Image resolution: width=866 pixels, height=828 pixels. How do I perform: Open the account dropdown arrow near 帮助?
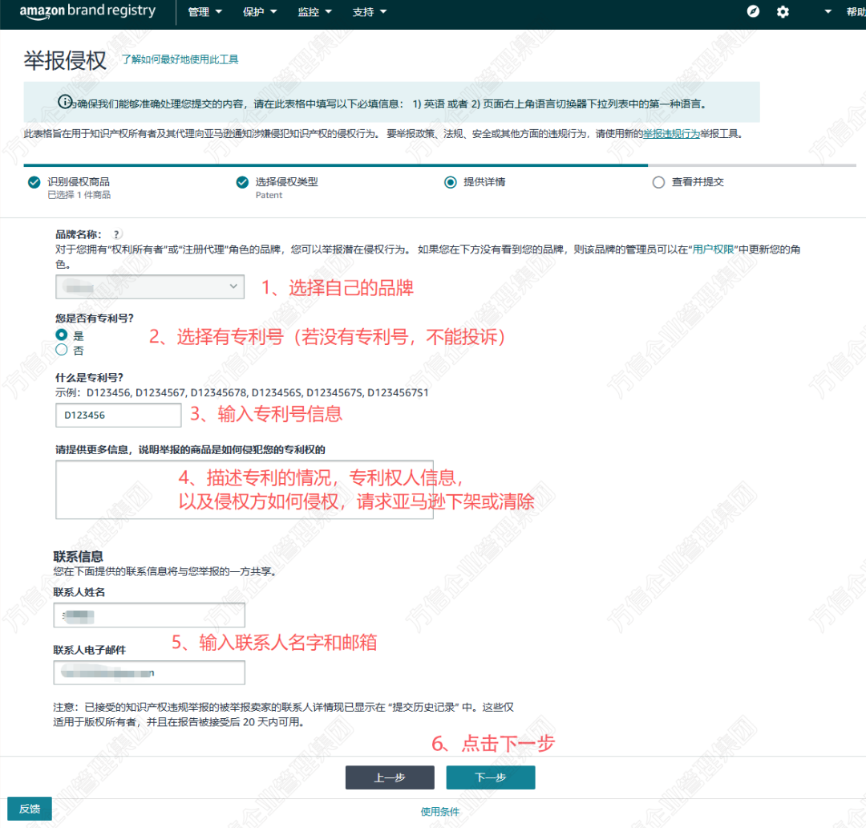pos(828,11)
